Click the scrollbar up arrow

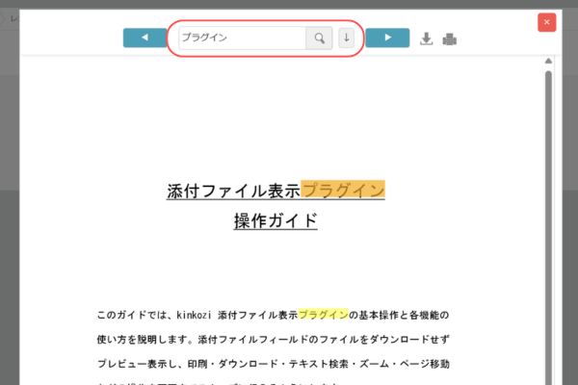tap(548, 61)
